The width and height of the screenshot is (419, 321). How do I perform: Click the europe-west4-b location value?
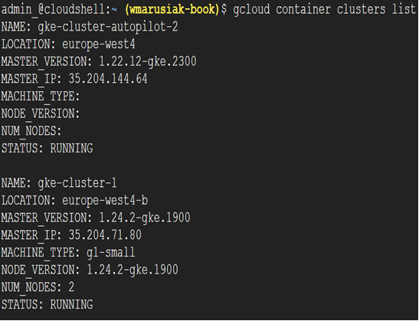pyautogui.click(x=105, y=201)
